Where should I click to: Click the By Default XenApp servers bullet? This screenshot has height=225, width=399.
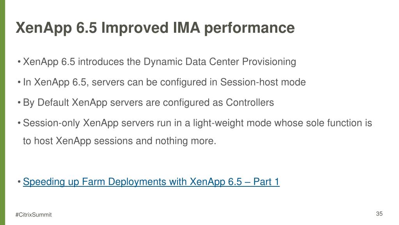[x=148, y=103]
